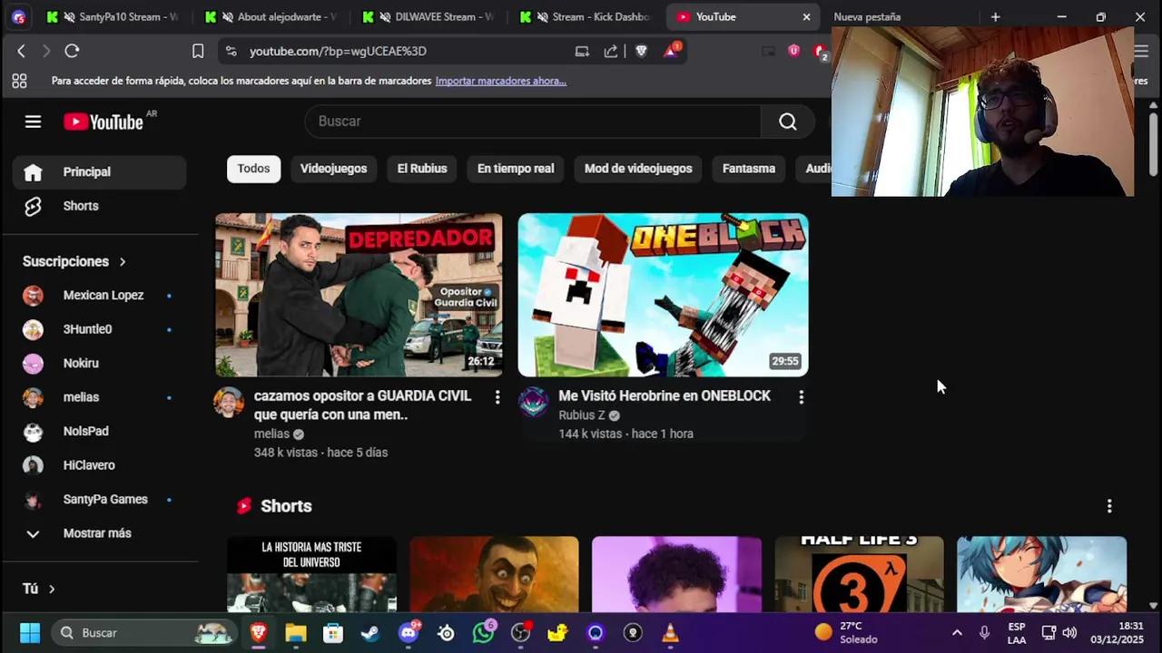Image resolution: width=1162 pixels, height=653 pixels.
Task: Open Rubius Z channel avatar
Action: [x=534, y=402]
